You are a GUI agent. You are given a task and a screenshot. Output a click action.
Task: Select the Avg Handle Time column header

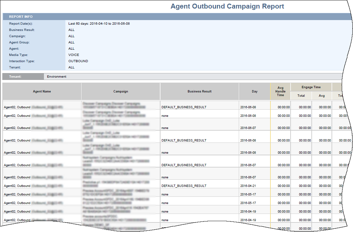pos(280,91)
